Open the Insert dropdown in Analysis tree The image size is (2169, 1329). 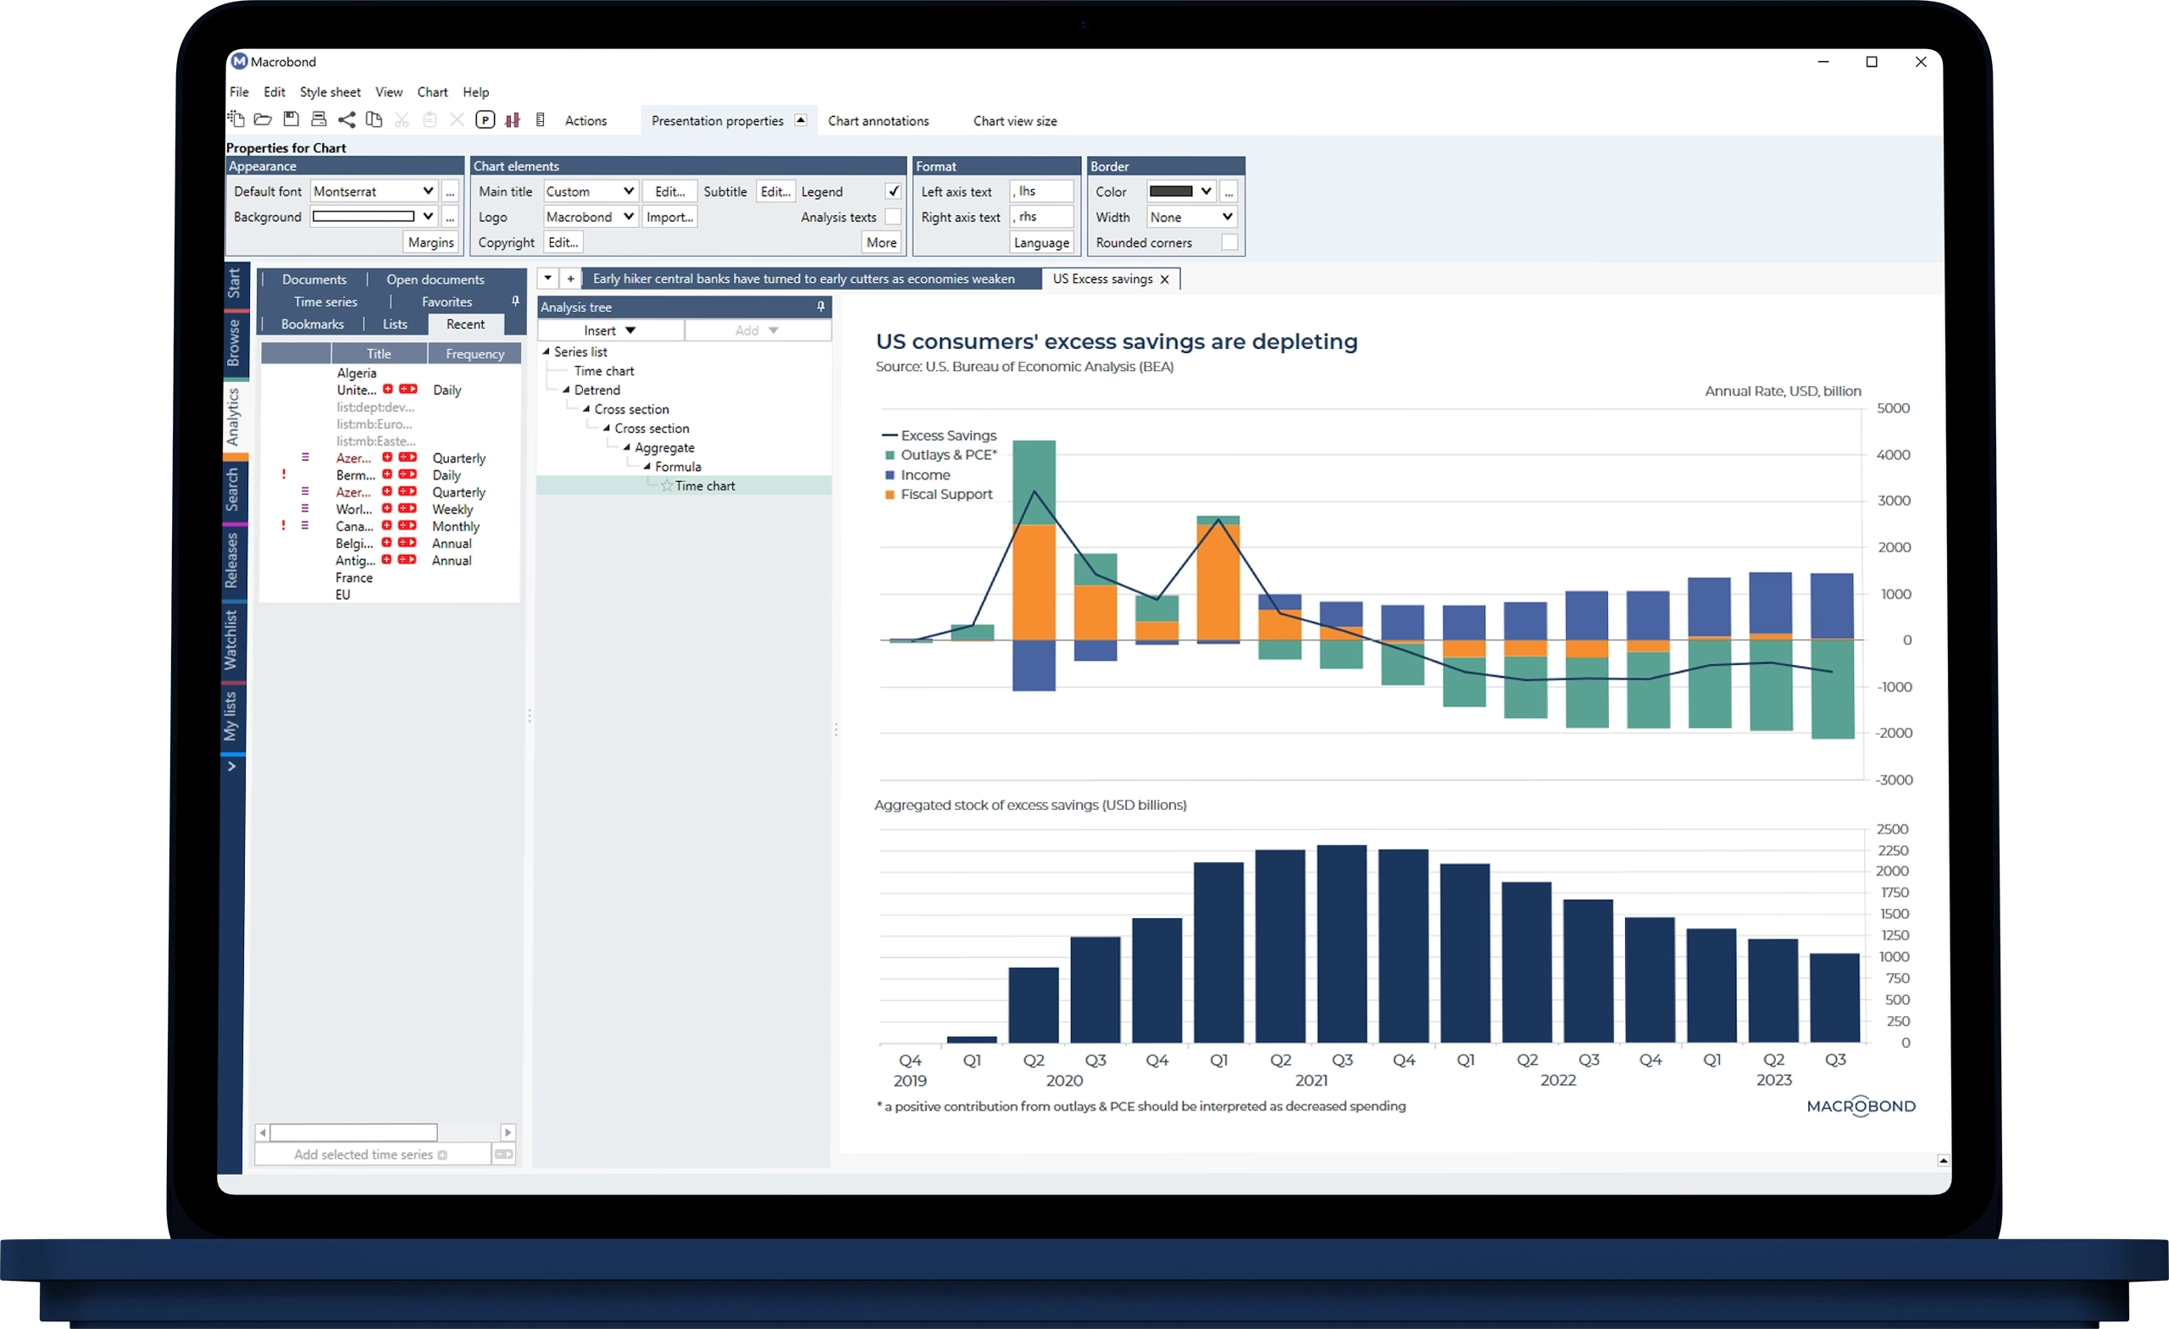click(610, 330)
